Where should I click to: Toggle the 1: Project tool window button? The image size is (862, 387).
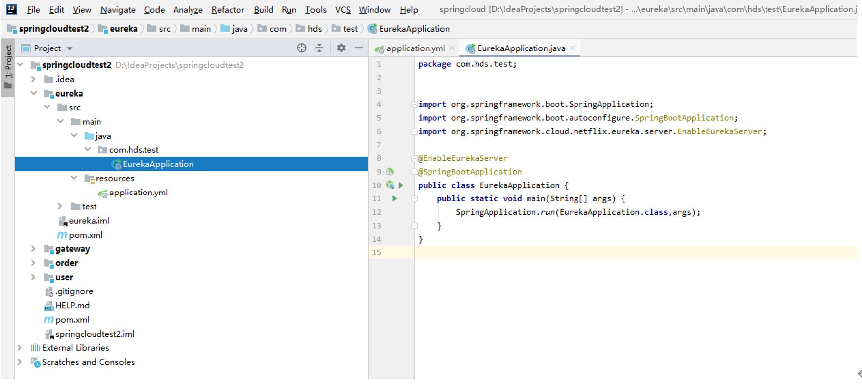[8, 67]
